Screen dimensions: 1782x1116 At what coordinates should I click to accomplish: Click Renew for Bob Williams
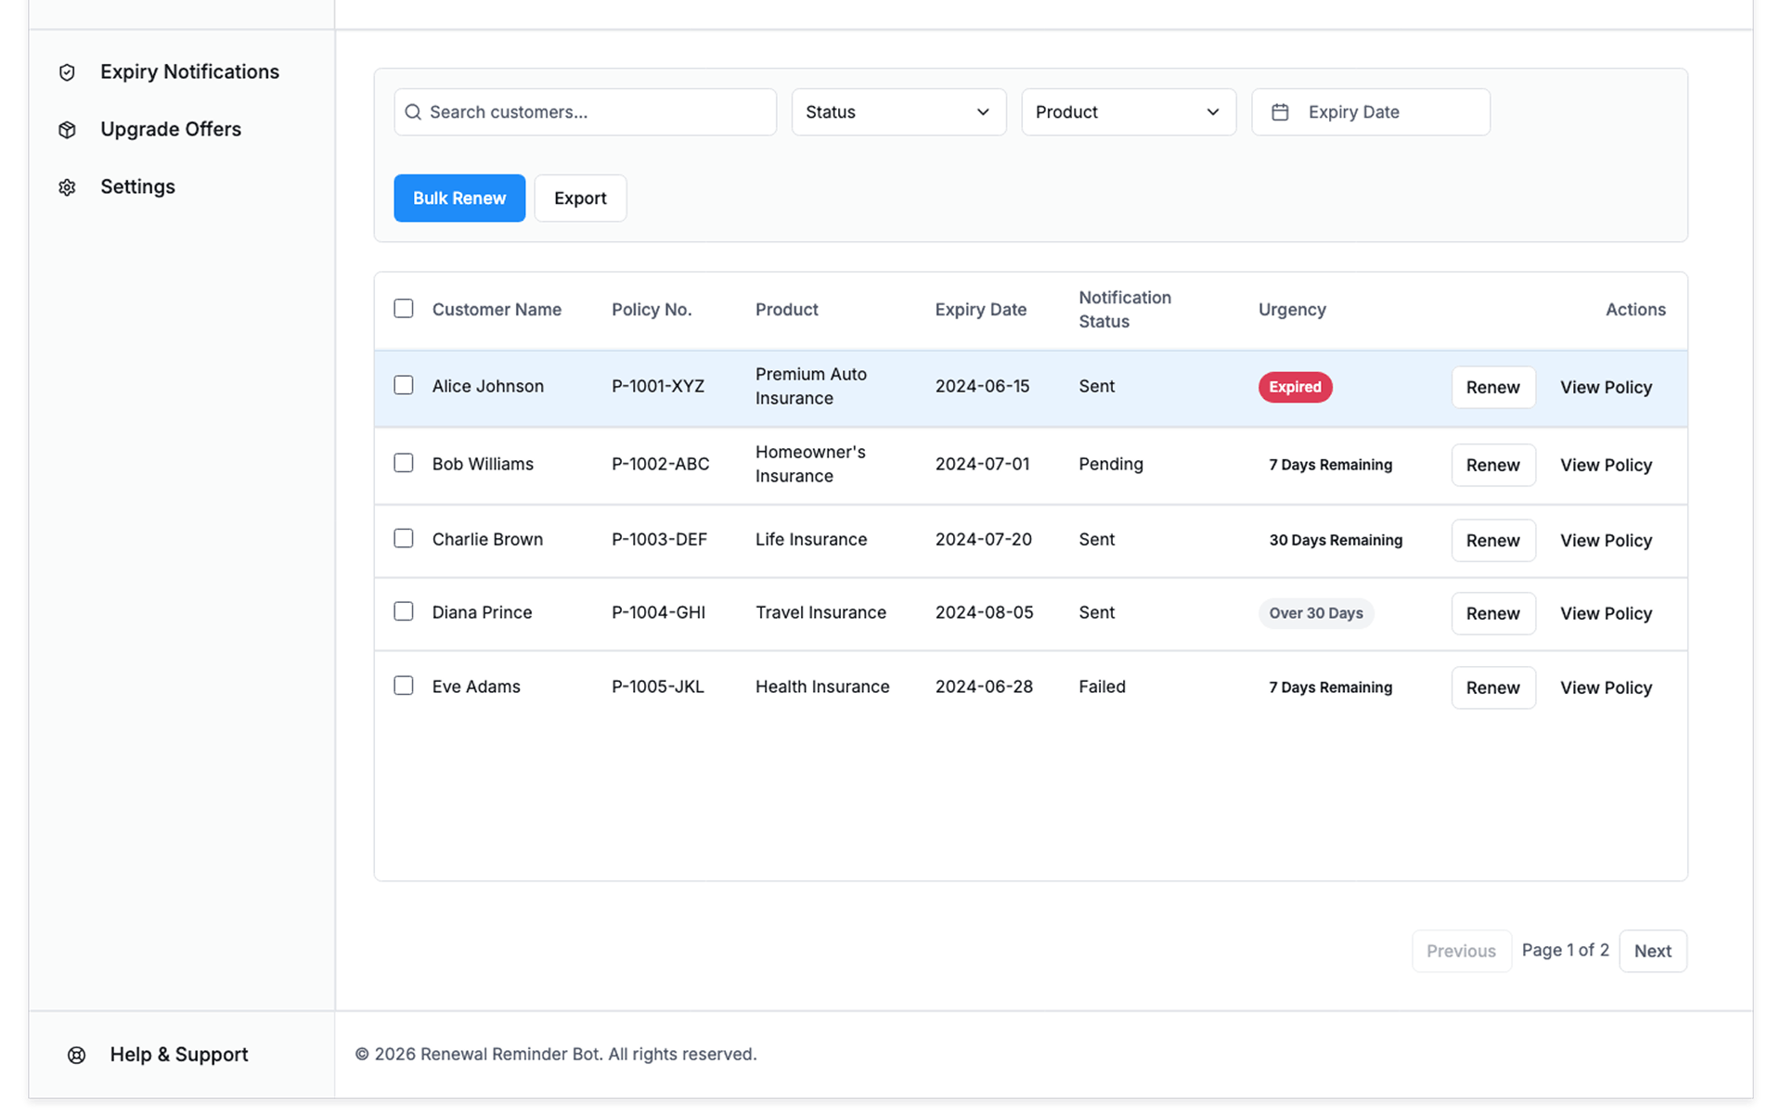[1492, 465]
